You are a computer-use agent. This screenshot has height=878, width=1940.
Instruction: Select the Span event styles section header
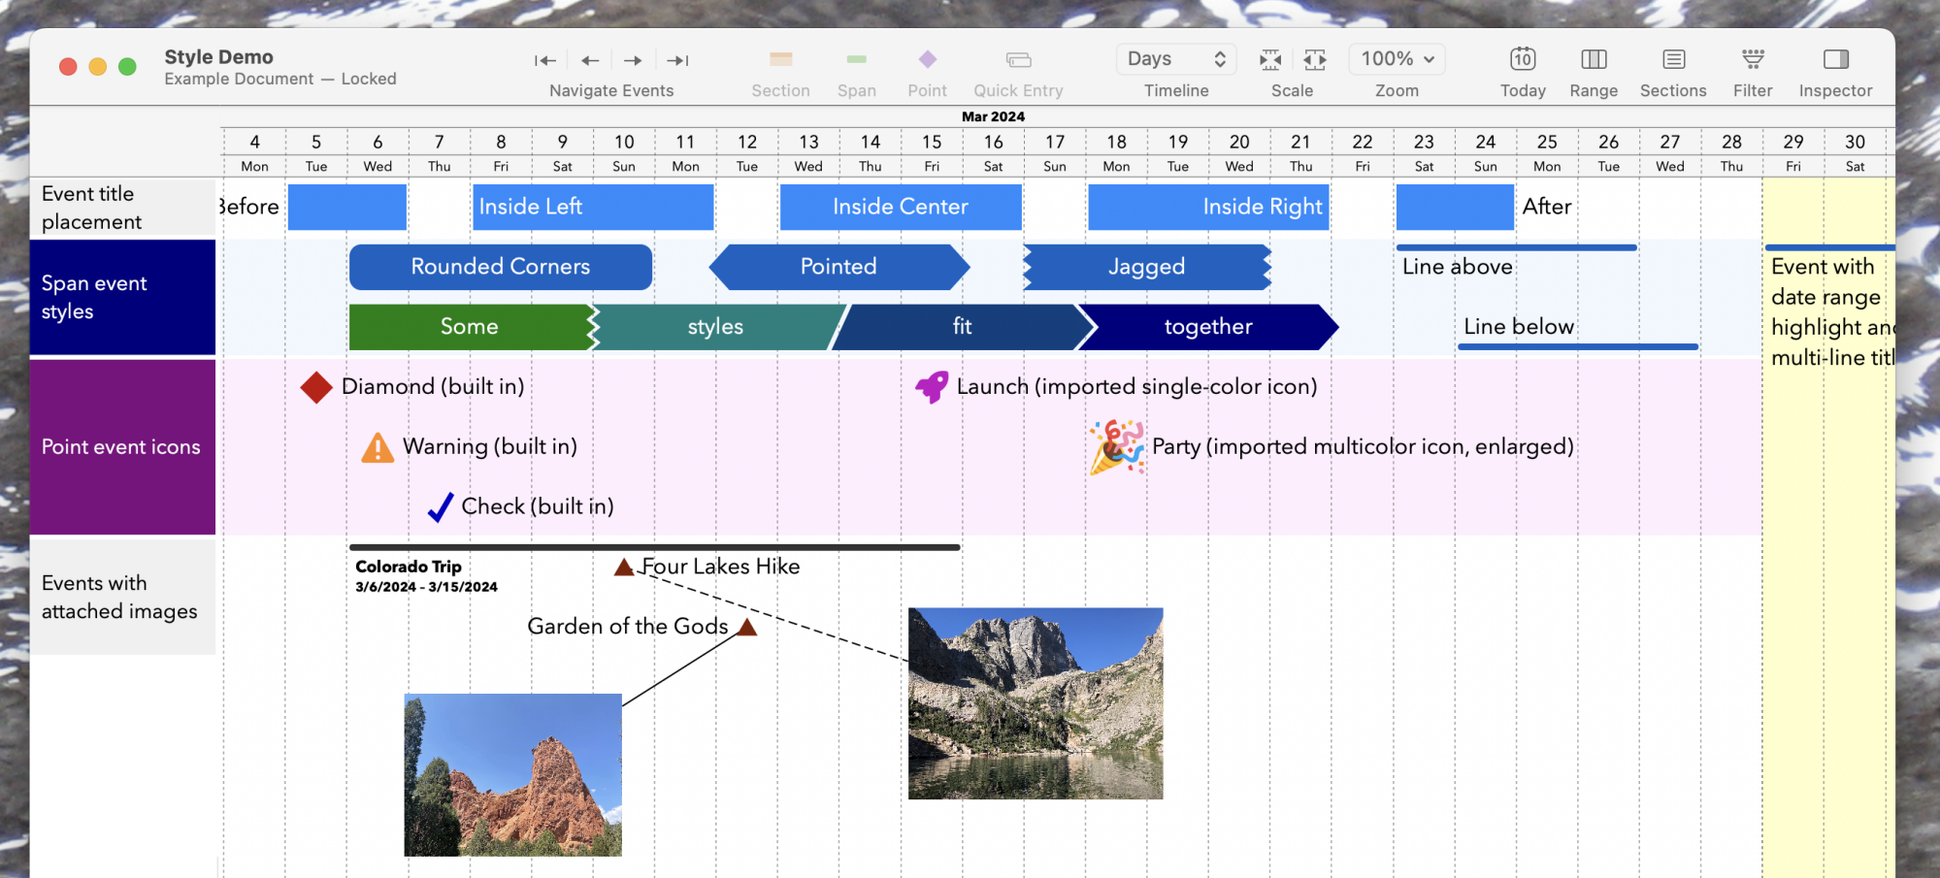click(x=122, y=298)
